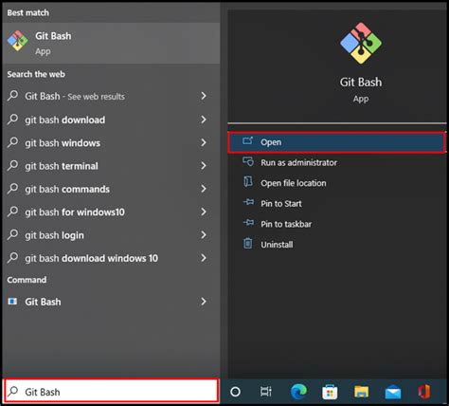Open the Git Bash best match result

(x=111, y=44)
